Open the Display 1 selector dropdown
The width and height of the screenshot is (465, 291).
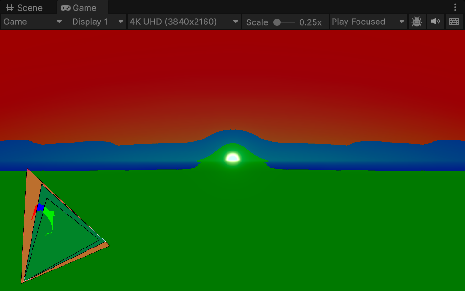coord(96,22)
